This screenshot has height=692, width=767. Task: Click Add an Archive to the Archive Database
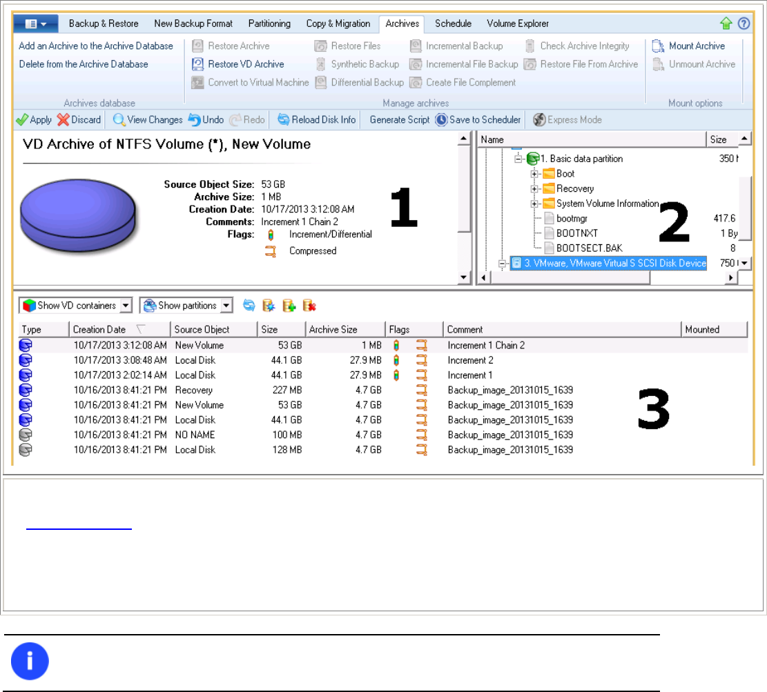[x=96, y=46]
